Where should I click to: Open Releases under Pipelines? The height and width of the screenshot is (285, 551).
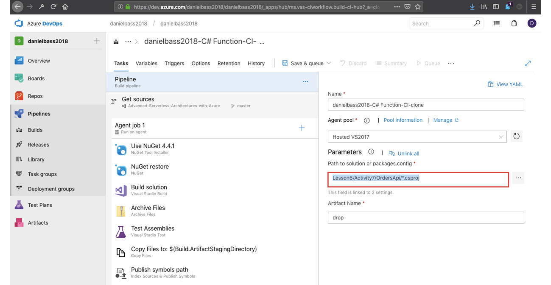pos(58,145)
